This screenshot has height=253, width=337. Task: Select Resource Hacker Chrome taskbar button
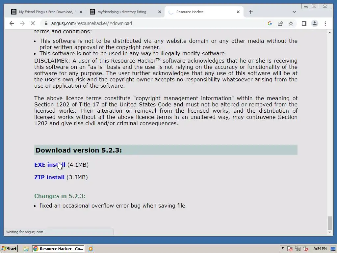[x=58, y=249]
